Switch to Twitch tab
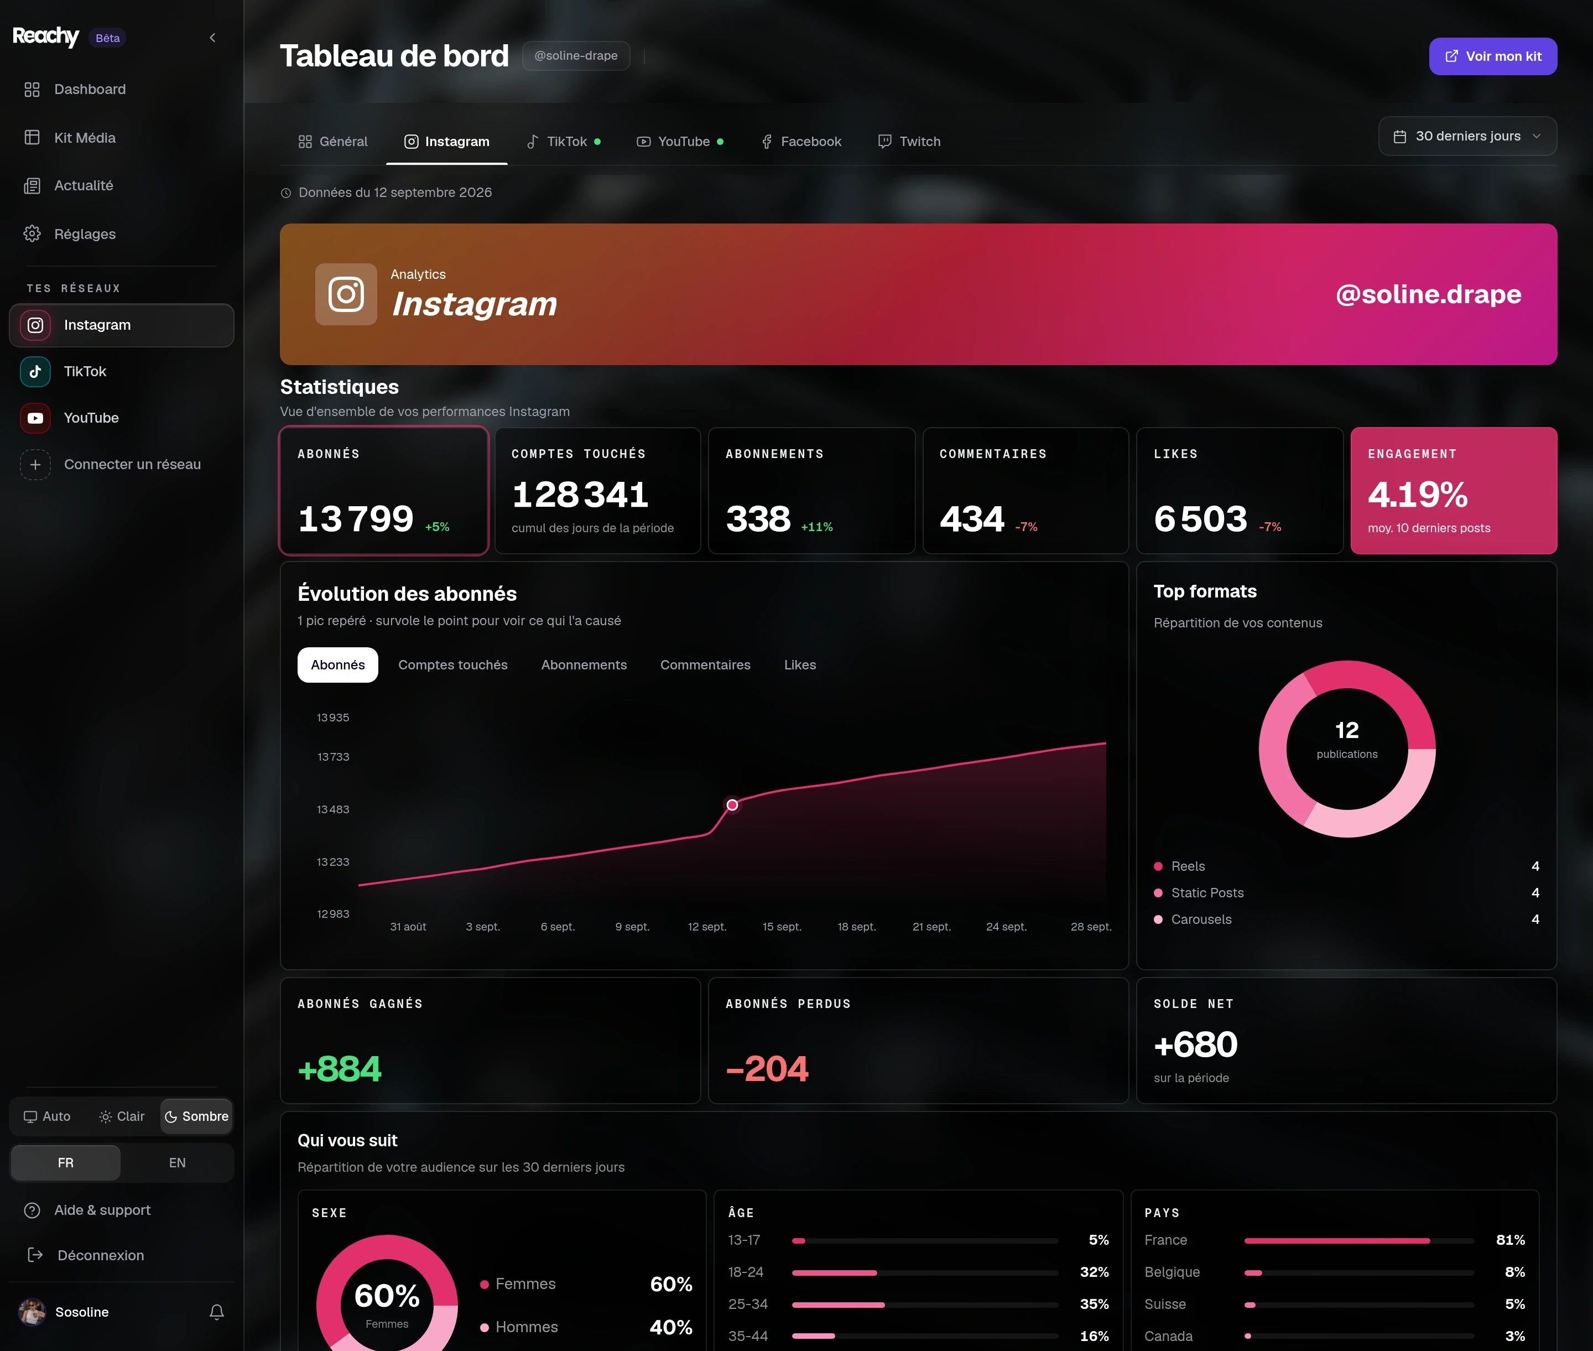 [909, 142]
